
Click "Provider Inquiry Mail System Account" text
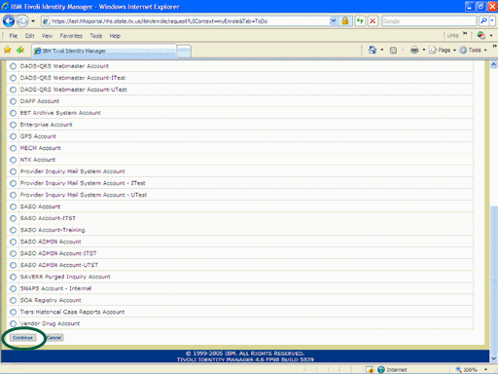tap(73, 171)
